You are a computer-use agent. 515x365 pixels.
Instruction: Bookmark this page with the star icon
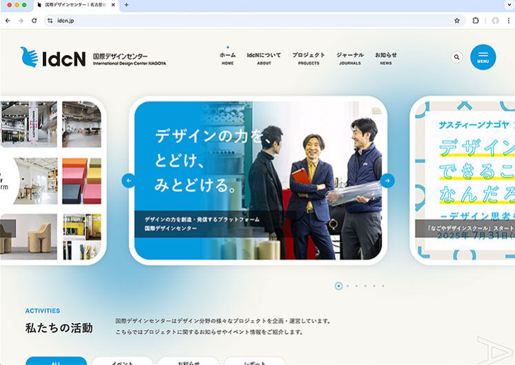pyautogui.click(x=456, y=21)
